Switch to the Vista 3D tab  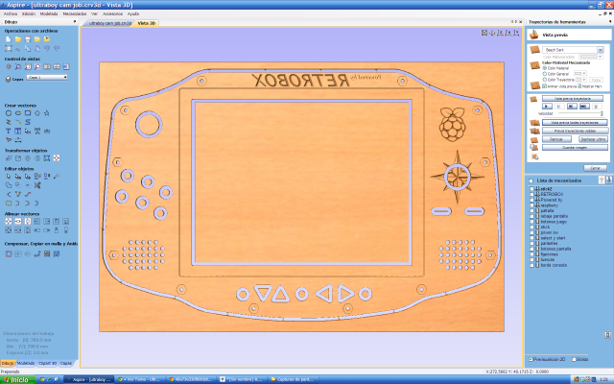(x=147, y=23)
